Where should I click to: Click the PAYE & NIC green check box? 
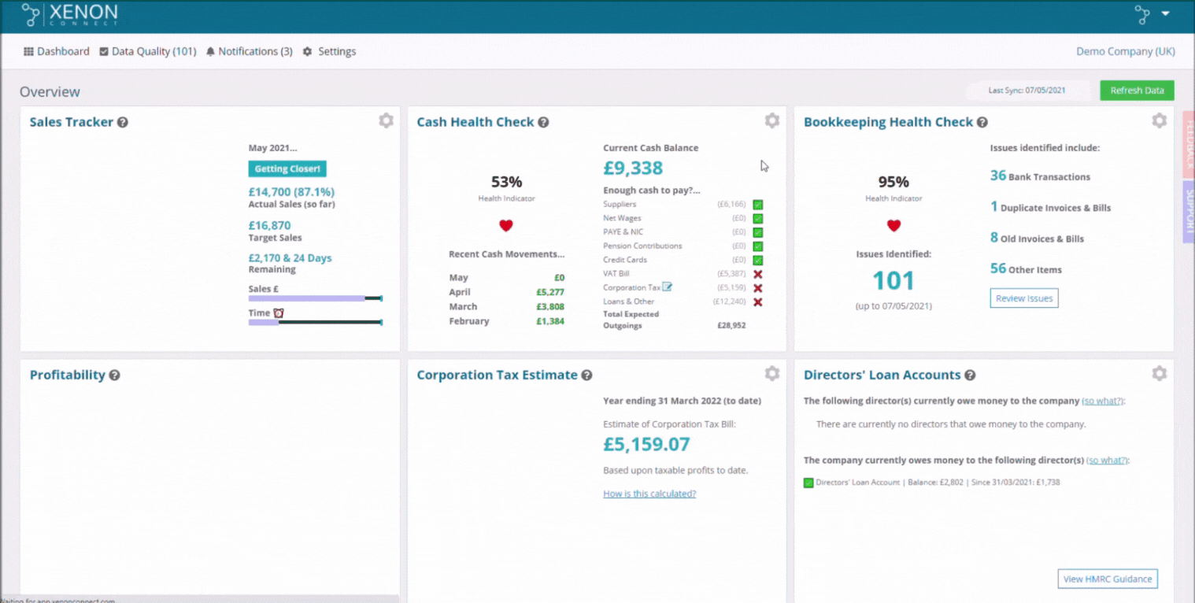point(758,232)
